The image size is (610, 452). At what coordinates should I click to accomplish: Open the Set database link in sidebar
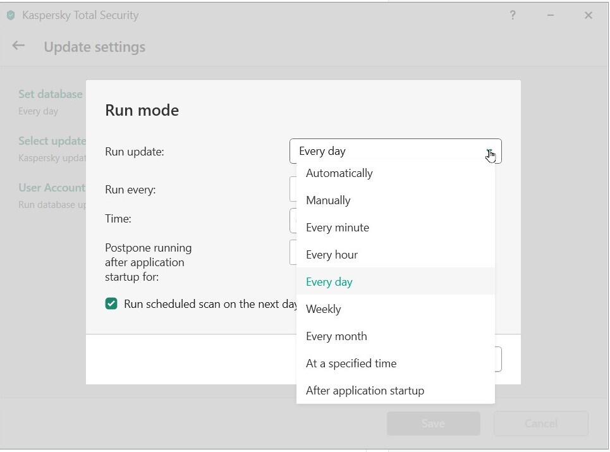[51, 94]
